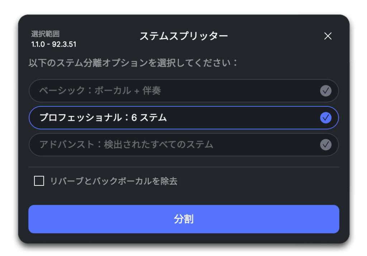The width and height of the screenshot is (367, 256).
Task: Click the range value 1.1.0 - 92.3.51
Action: (54, 45)
